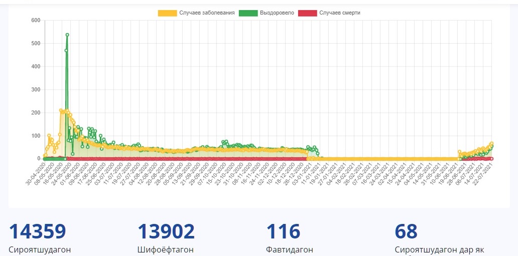The width and height of the screenshot is (518, 256).
Task: Toggle the green Выздоровело legend swatch
Action: point(247,13)
